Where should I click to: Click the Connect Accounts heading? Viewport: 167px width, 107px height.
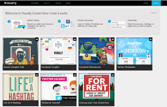85,20
